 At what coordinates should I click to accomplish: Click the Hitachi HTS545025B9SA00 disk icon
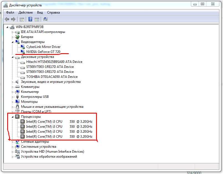(23, 62)
